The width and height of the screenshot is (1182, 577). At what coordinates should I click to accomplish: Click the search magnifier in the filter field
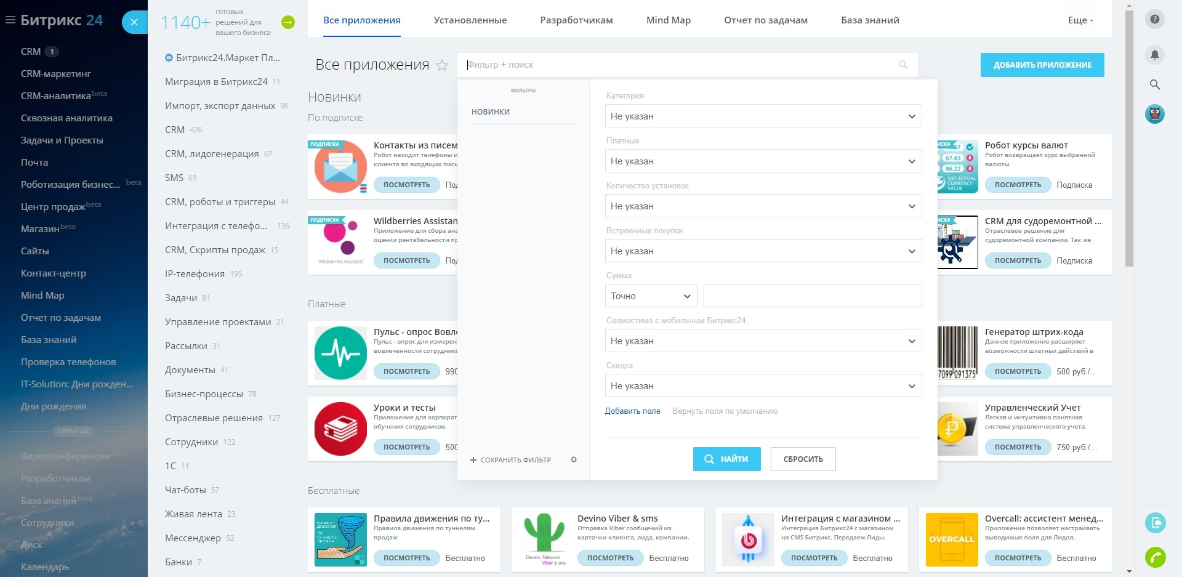(x=903, y=65)
